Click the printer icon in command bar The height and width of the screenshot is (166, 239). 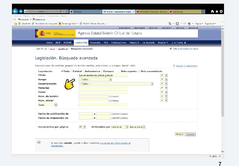[189, 24]
